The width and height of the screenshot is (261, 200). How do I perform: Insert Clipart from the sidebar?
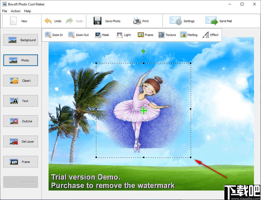[21, 80]
